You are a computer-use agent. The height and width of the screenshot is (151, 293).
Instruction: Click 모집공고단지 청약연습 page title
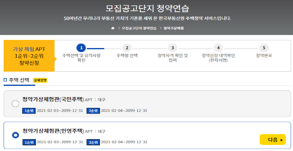click(x=147, y=8)
